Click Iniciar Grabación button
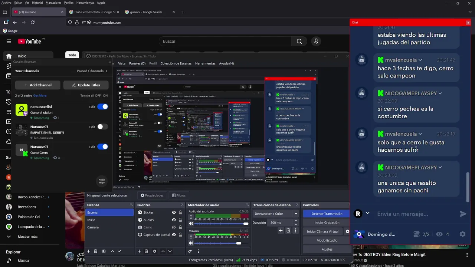 coord(327,222)
